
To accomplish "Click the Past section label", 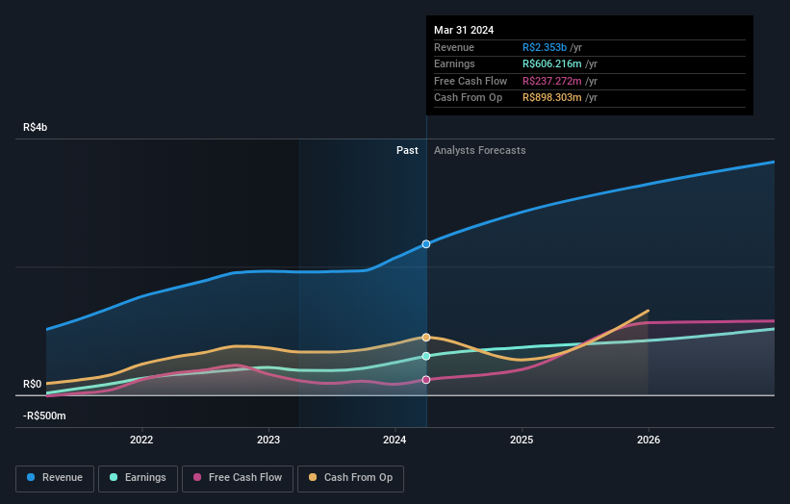I will (x=407, y=150).
